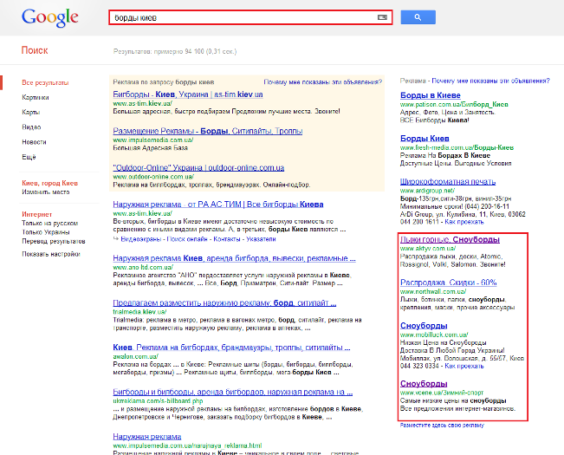Select 'Все результаты' in left sidebar
Image resolution: width=564 pixels, height=455 pixels.
pyautogui.click(x=45, y=82)
